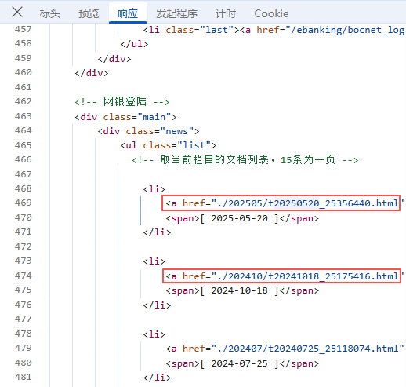406x387 pixels.
Task: Collapse code fold at line 478
Action: coord(41,333)
